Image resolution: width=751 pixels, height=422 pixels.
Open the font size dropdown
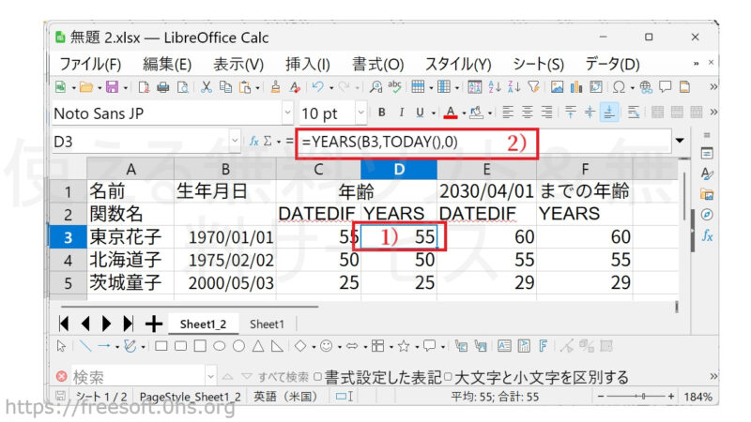click(357, 113)
